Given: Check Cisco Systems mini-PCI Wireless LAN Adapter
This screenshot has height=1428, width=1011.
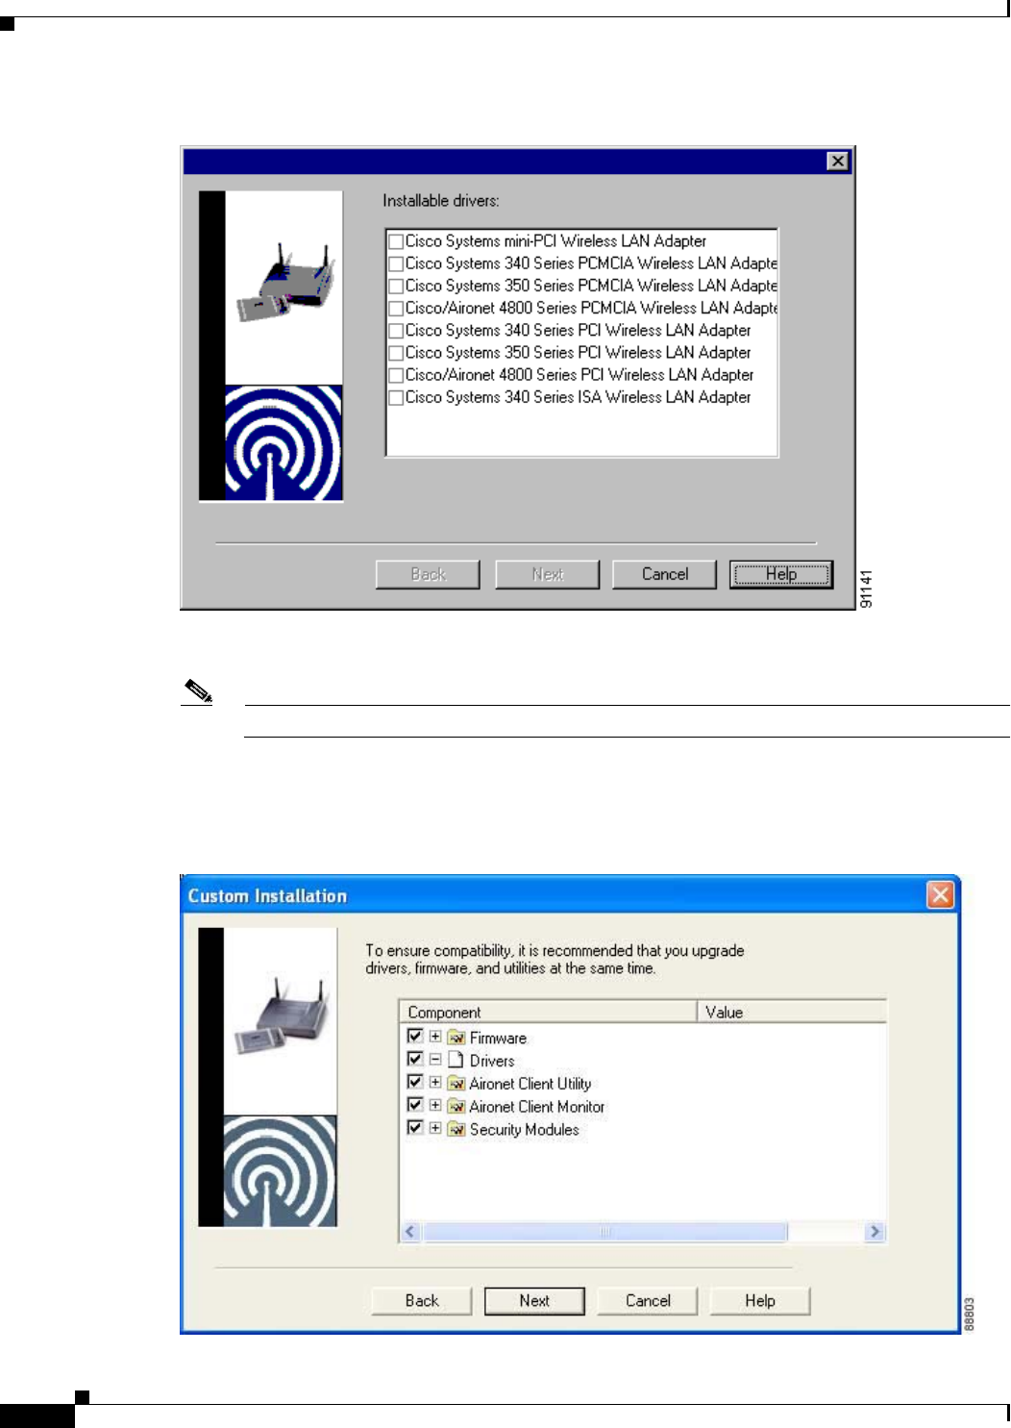Looking at the screenshot, I should click(395, 241).
